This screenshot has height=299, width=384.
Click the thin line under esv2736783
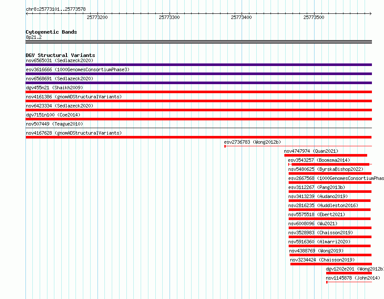point(298,146)
